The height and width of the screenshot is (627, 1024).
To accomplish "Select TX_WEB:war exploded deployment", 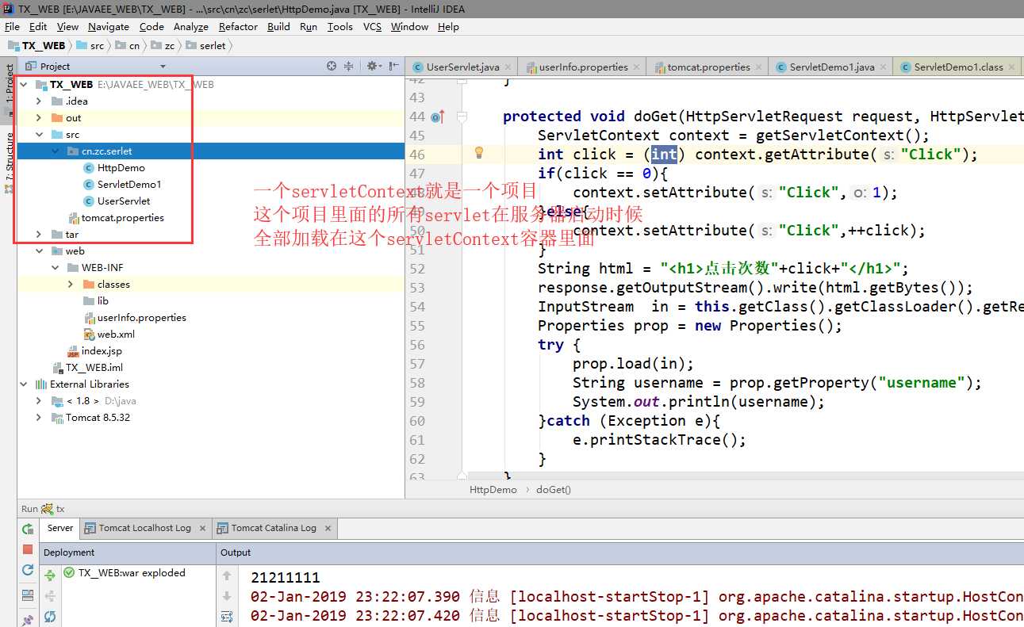I will (132, 573).
